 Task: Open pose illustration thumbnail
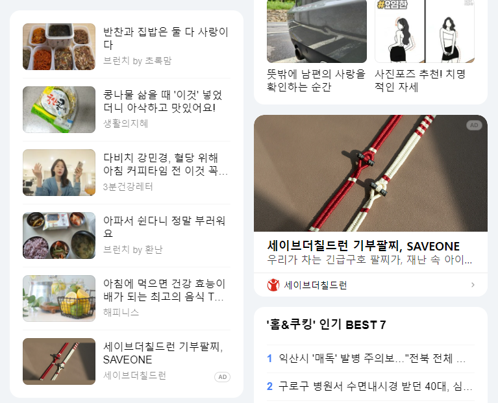[425, 31]
